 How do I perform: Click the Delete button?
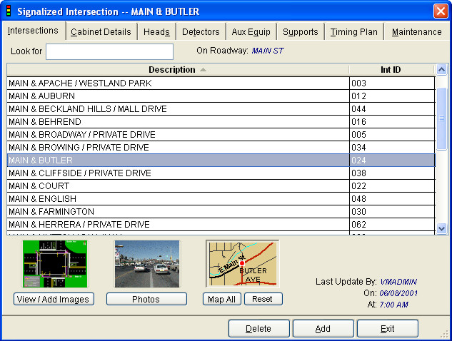point(259,328)
